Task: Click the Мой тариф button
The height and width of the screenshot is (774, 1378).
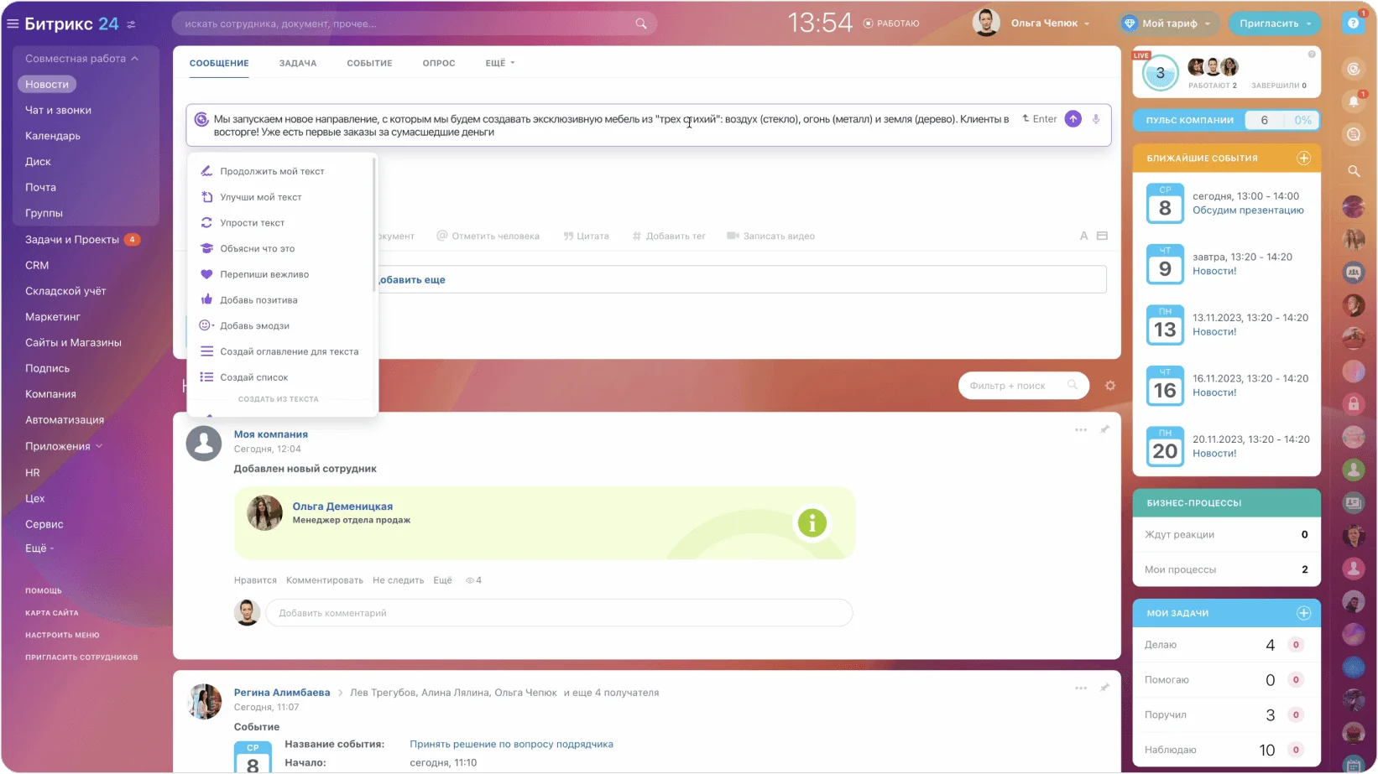Action: [x=1169, y=23]
